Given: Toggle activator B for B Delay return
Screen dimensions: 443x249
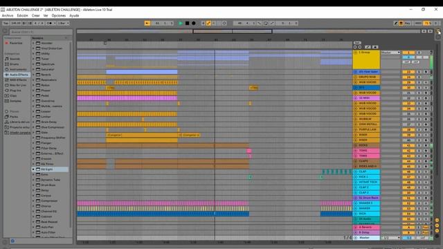Looking at the screenshot, I should pyautogui.click(x=408, y=232).
